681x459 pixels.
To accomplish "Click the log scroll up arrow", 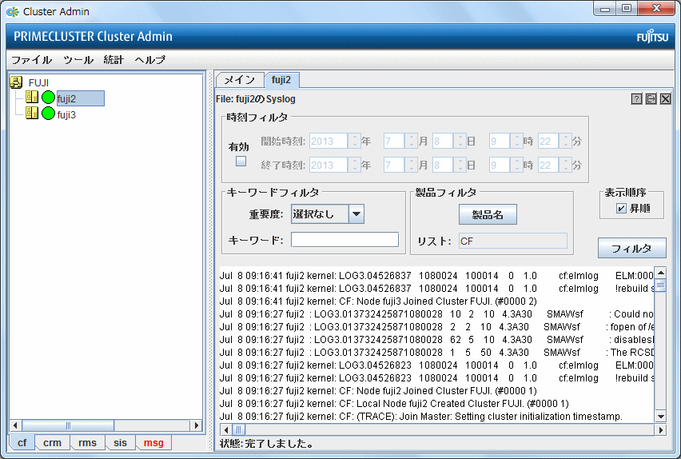I will [660, 273].
